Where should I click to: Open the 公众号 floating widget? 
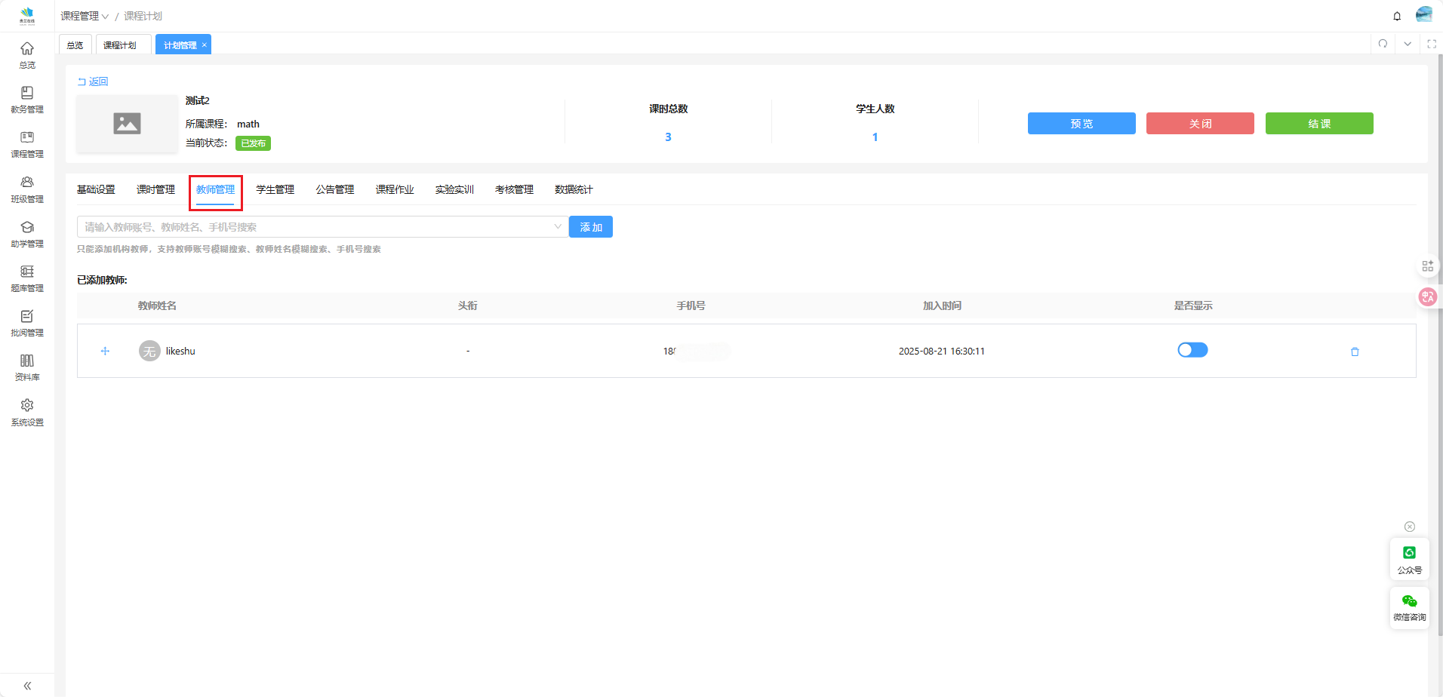coord(1409,559)
